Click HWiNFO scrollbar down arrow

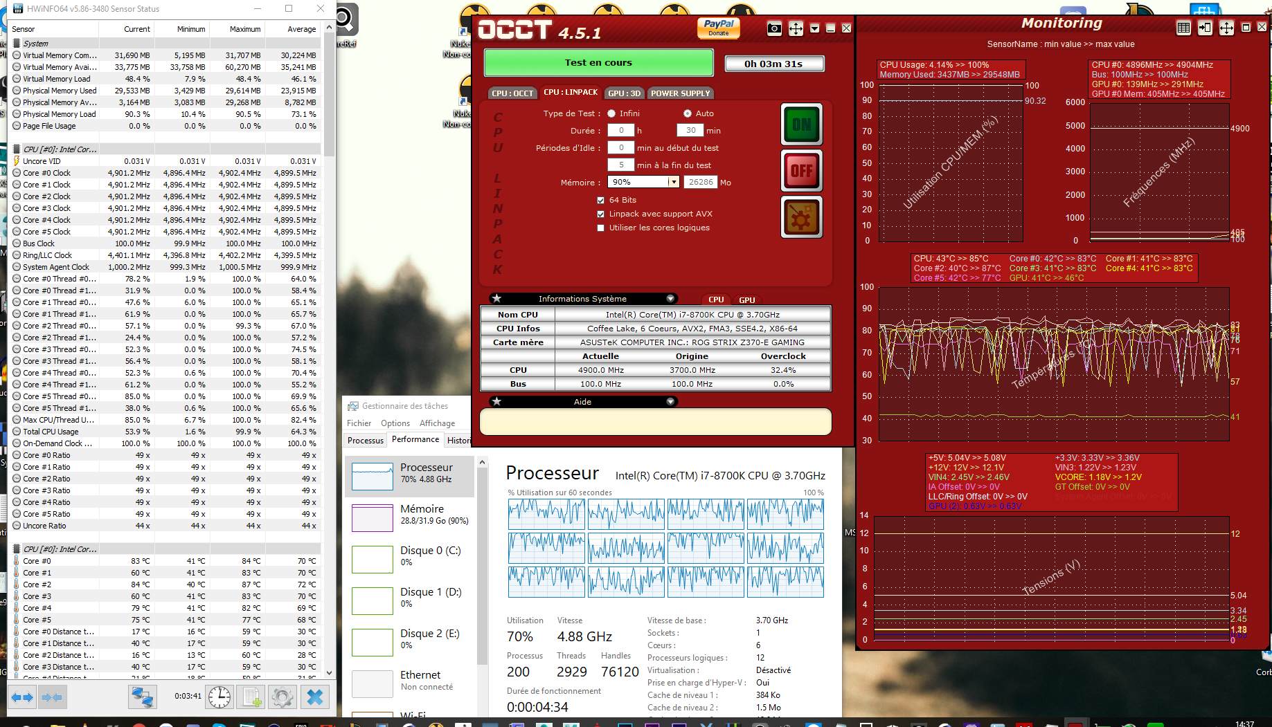(x=330, y=672)
